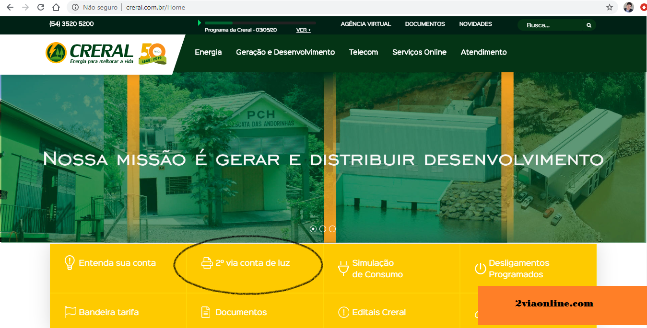Screen dimensions: 647x328
Task: Click printer icon for 2ª via
Action: pos(207,263)
